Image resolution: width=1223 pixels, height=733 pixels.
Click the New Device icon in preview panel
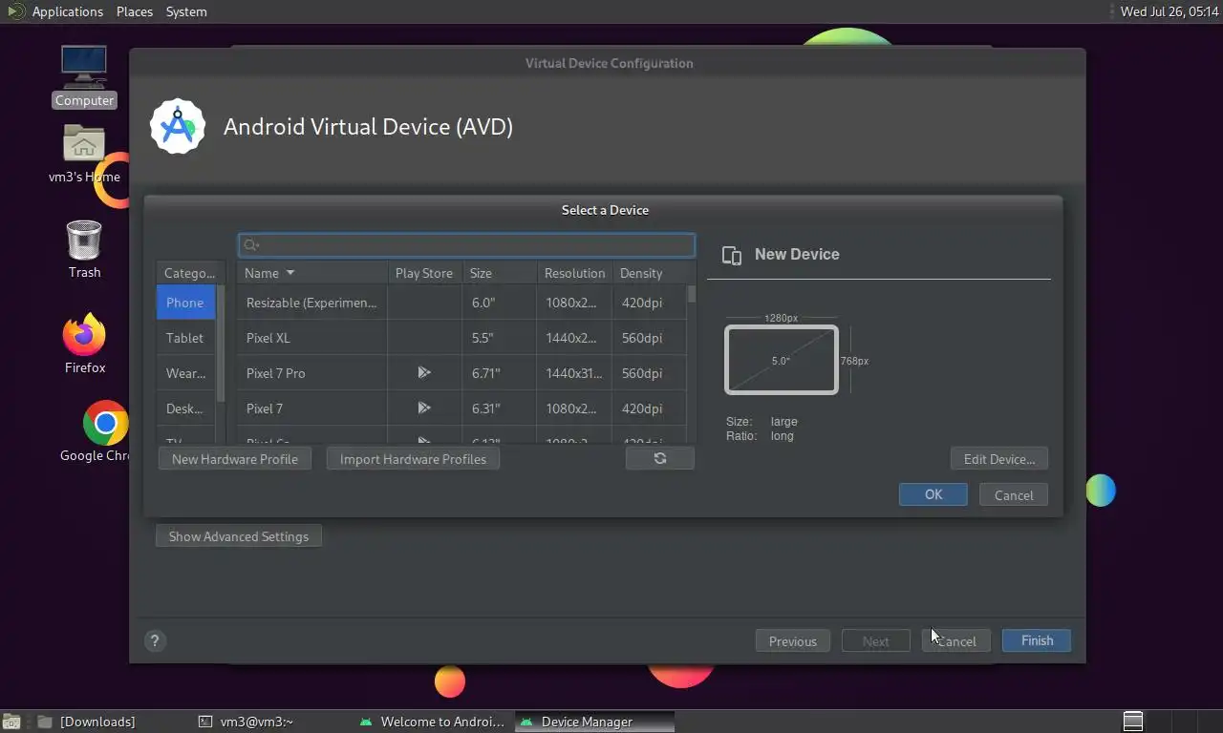pyautogui.click(x=732, y=255)
